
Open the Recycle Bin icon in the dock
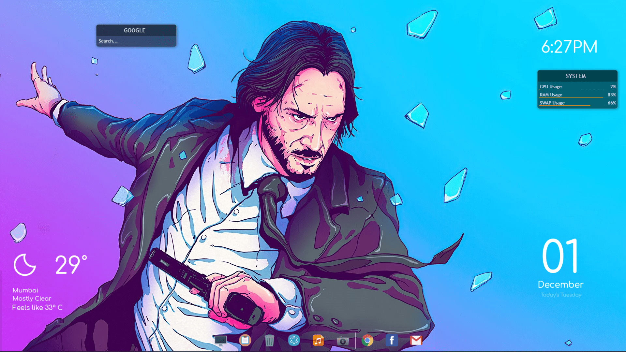[269, 341]
